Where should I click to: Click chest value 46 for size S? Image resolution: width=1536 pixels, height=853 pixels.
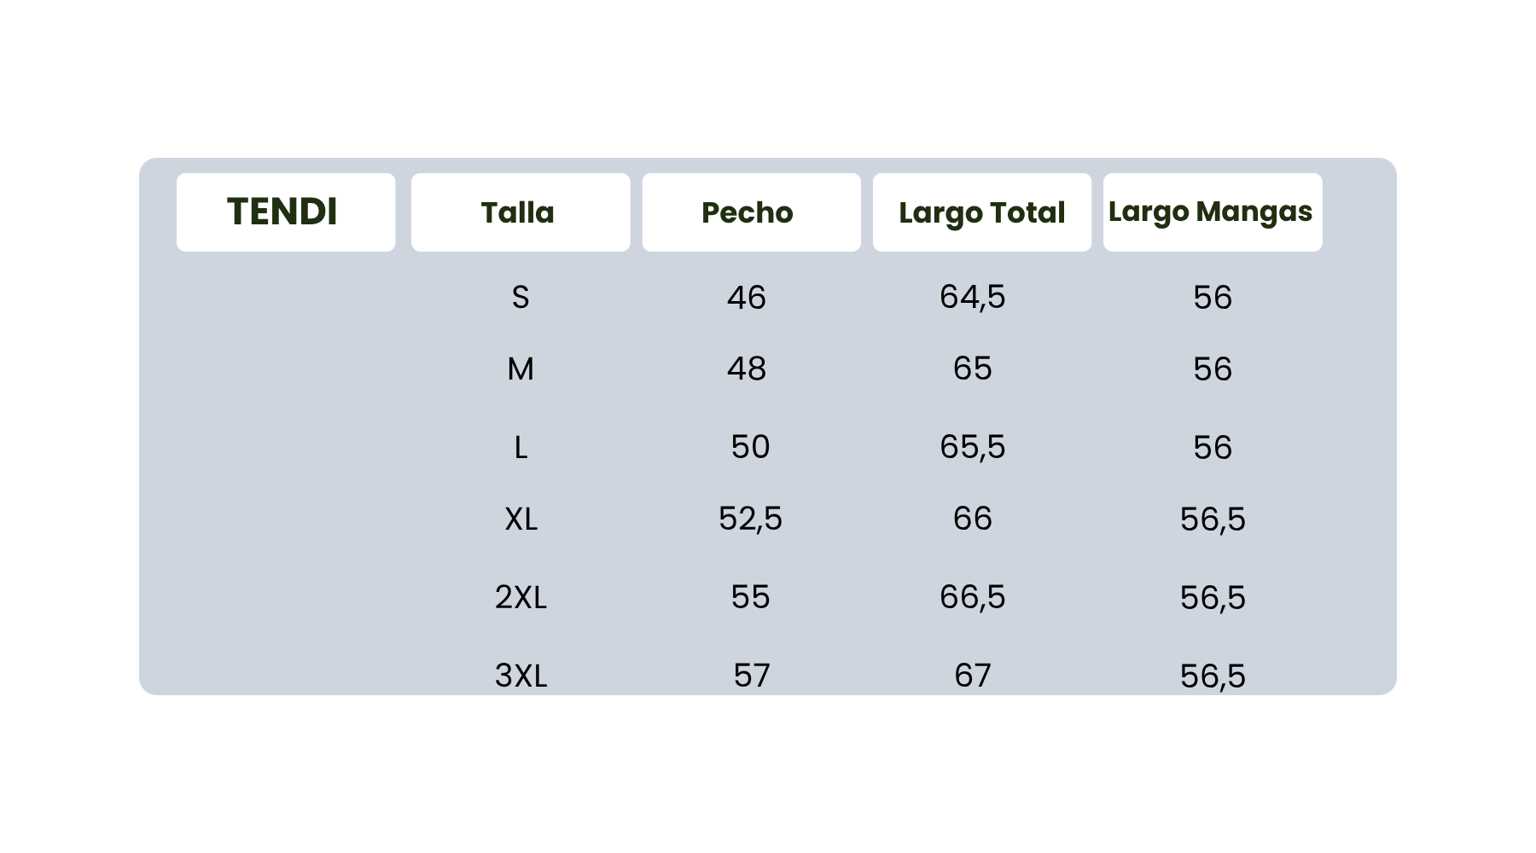tap(747, 298)
